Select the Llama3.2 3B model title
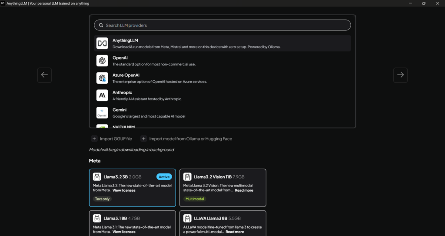The image size is (445, 236). [116, 177]
